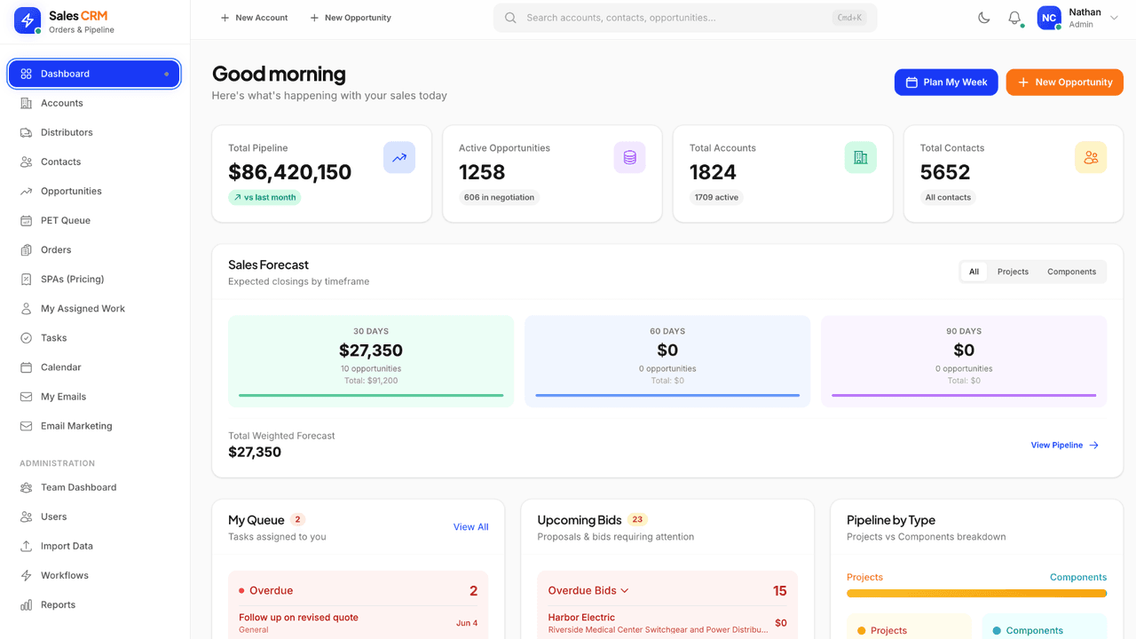Screen dimensions: 1136x639
Task: Focus the search accounts input field
Action: tap(685, 18)
